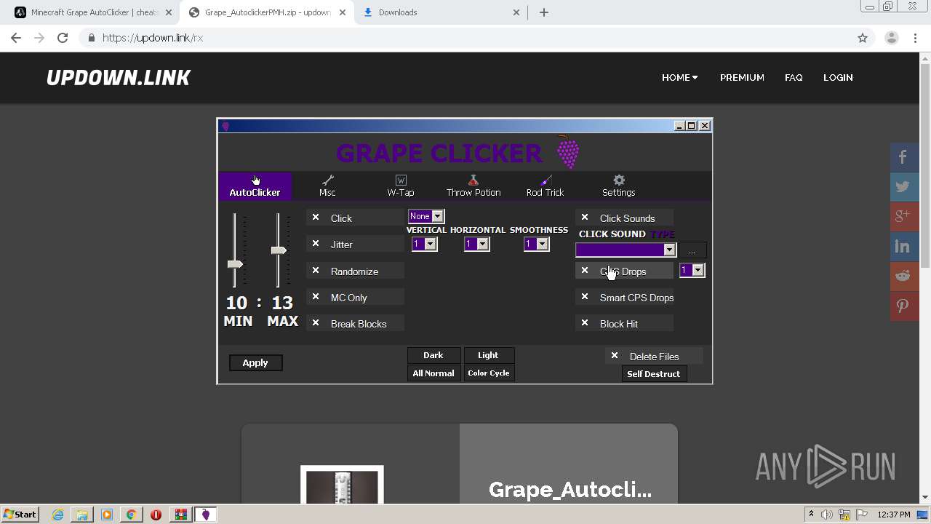Show hidden system tray icons
931x524 pixels.
click(811, 515)
